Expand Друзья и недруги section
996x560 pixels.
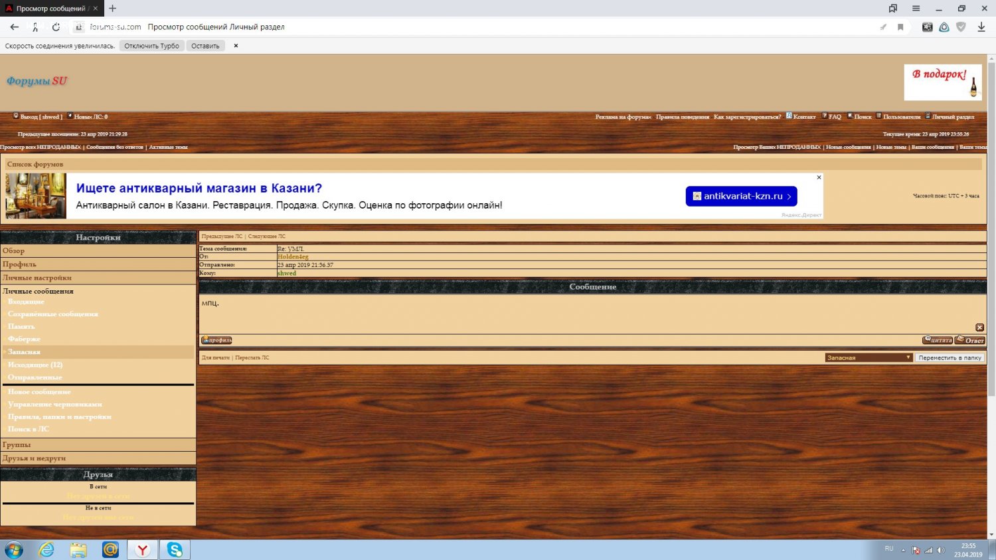(34, 458)
